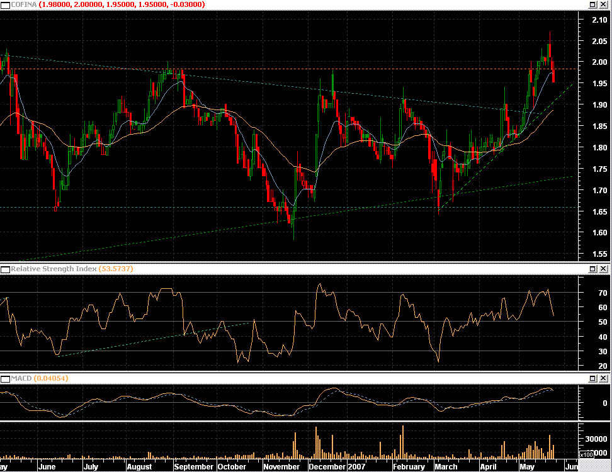Click the 2.00 price axis label
This screenshot has width=612, height=472.
pos(599,62)
